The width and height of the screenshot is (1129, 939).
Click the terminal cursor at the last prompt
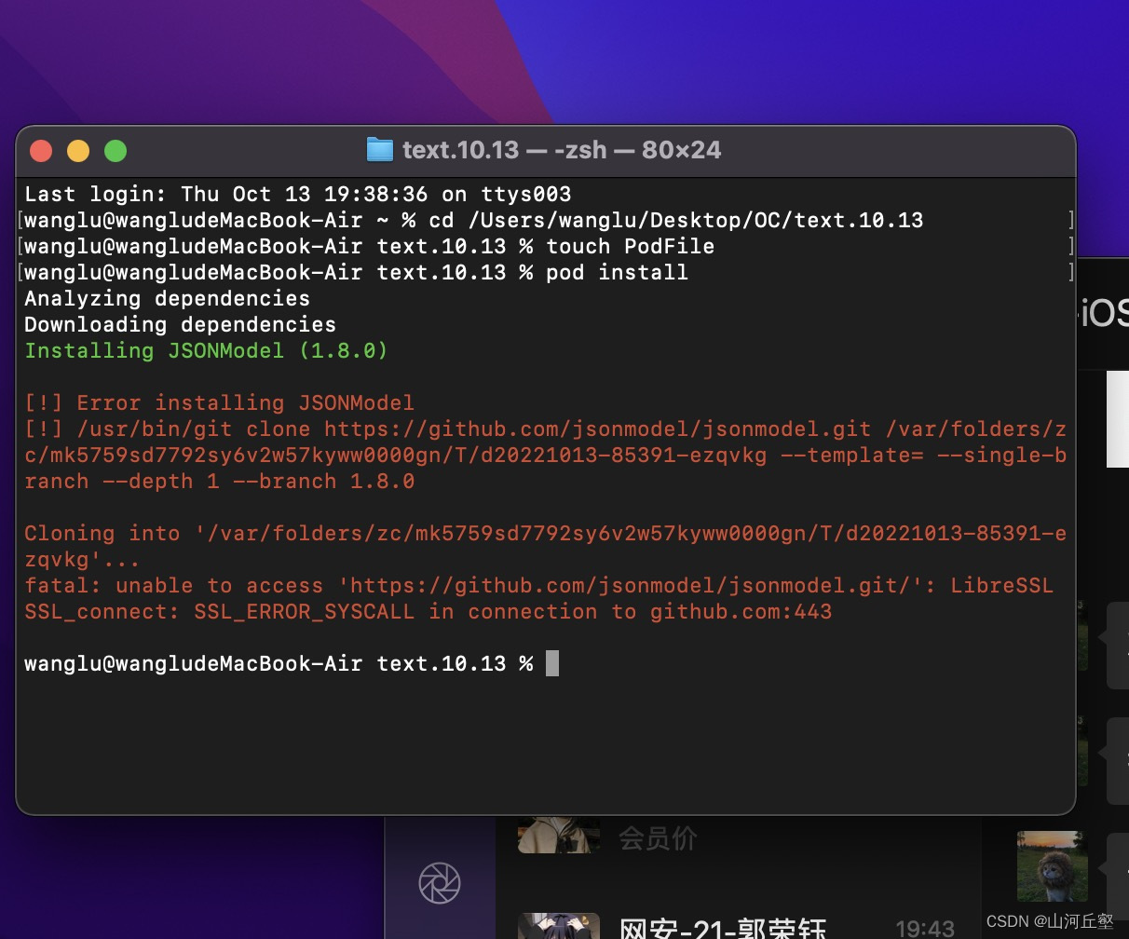point(552,663)
